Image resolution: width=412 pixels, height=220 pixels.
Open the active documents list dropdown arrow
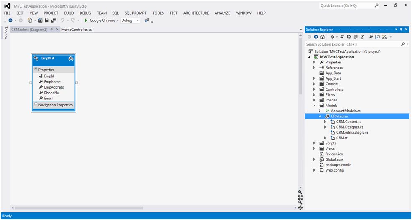pyautogui.click(x=301, y=30)
